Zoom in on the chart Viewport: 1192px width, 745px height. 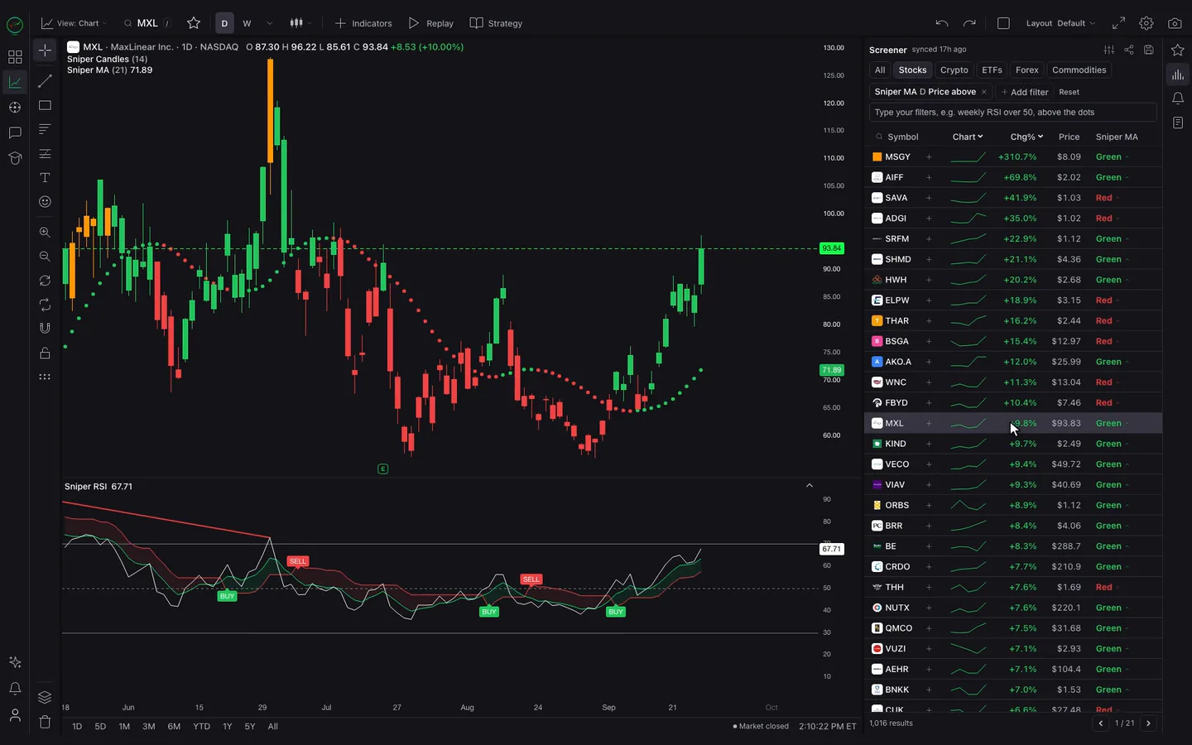45,233
